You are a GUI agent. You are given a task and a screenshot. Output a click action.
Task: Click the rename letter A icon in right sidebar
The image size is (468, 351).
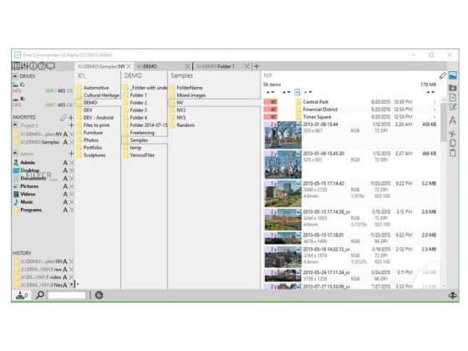[452, 120]
